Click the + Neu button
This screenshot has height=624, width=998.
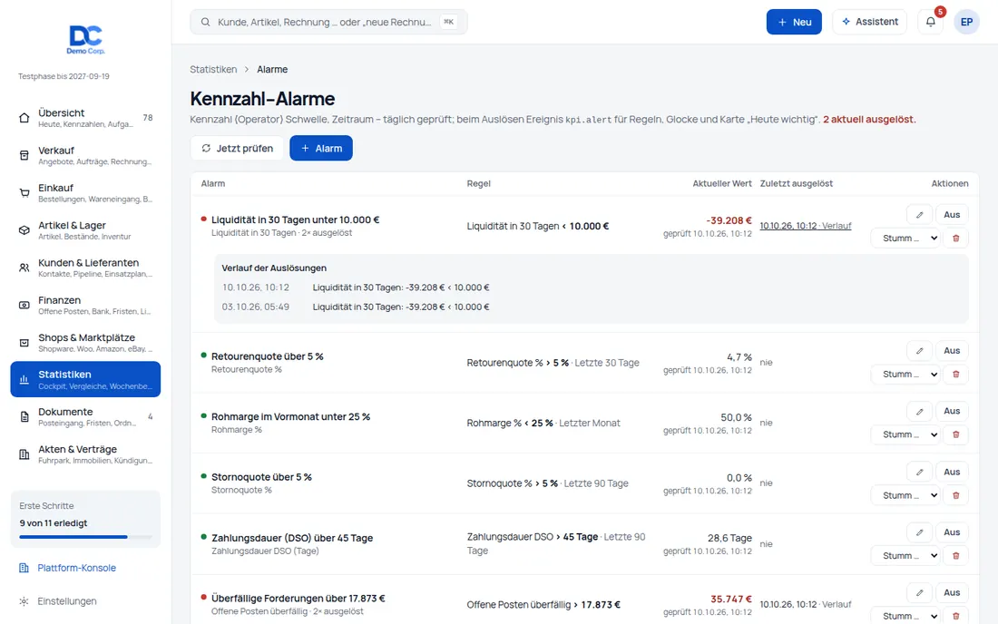(794, 22)
